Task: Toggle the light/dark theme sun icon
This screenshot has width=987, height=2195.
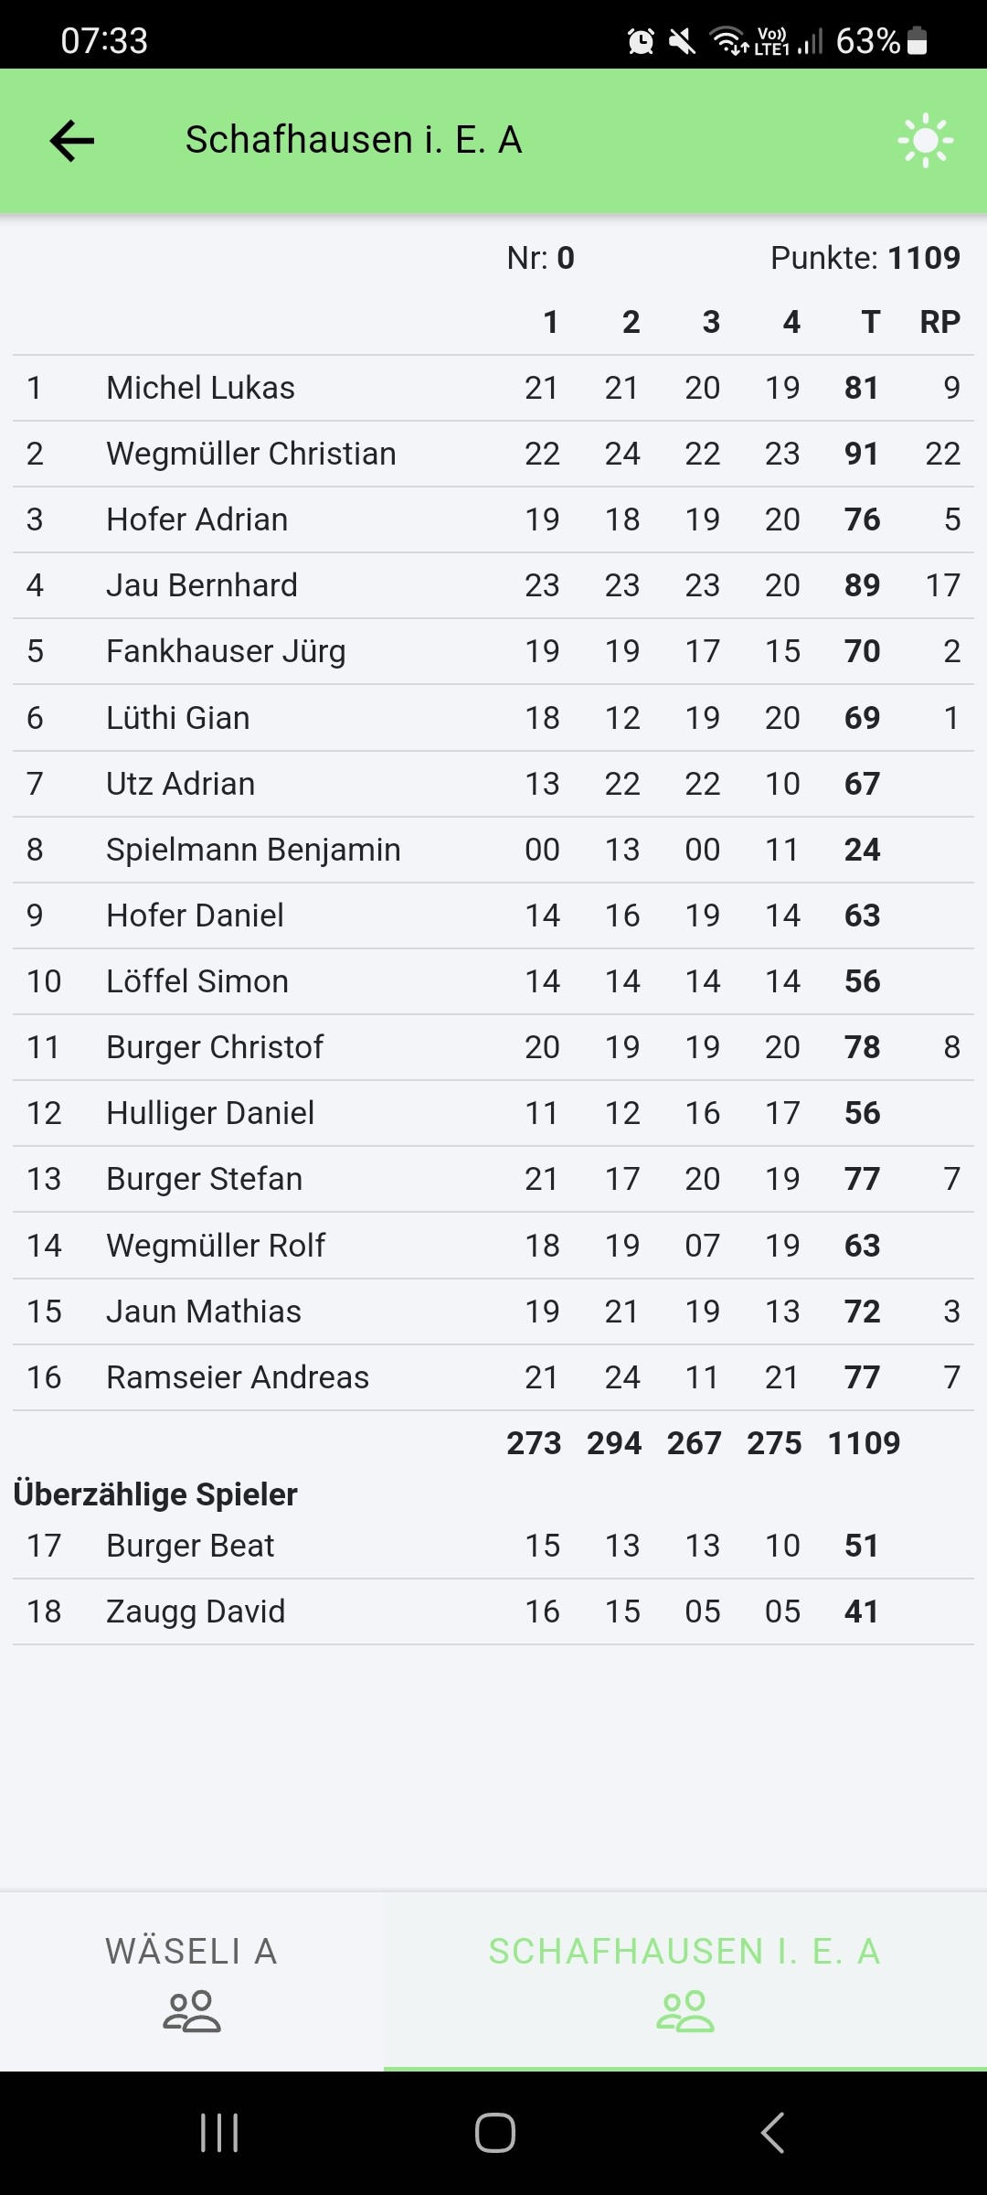Action: 925,140
